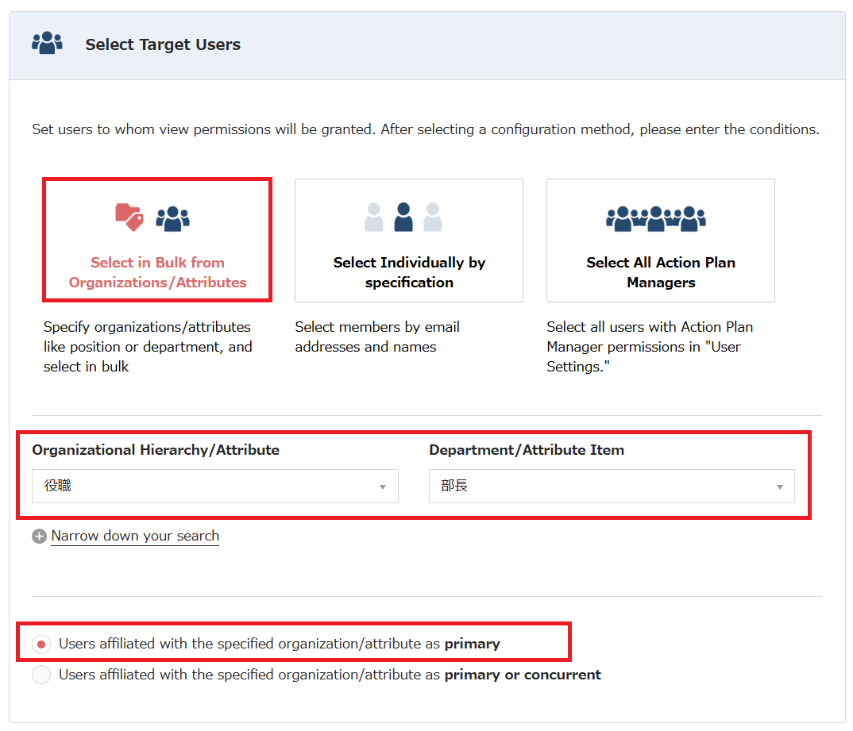Click the 'Select members by email addresses' description
This screenshot has width=853, height=731.
point(377,337)
